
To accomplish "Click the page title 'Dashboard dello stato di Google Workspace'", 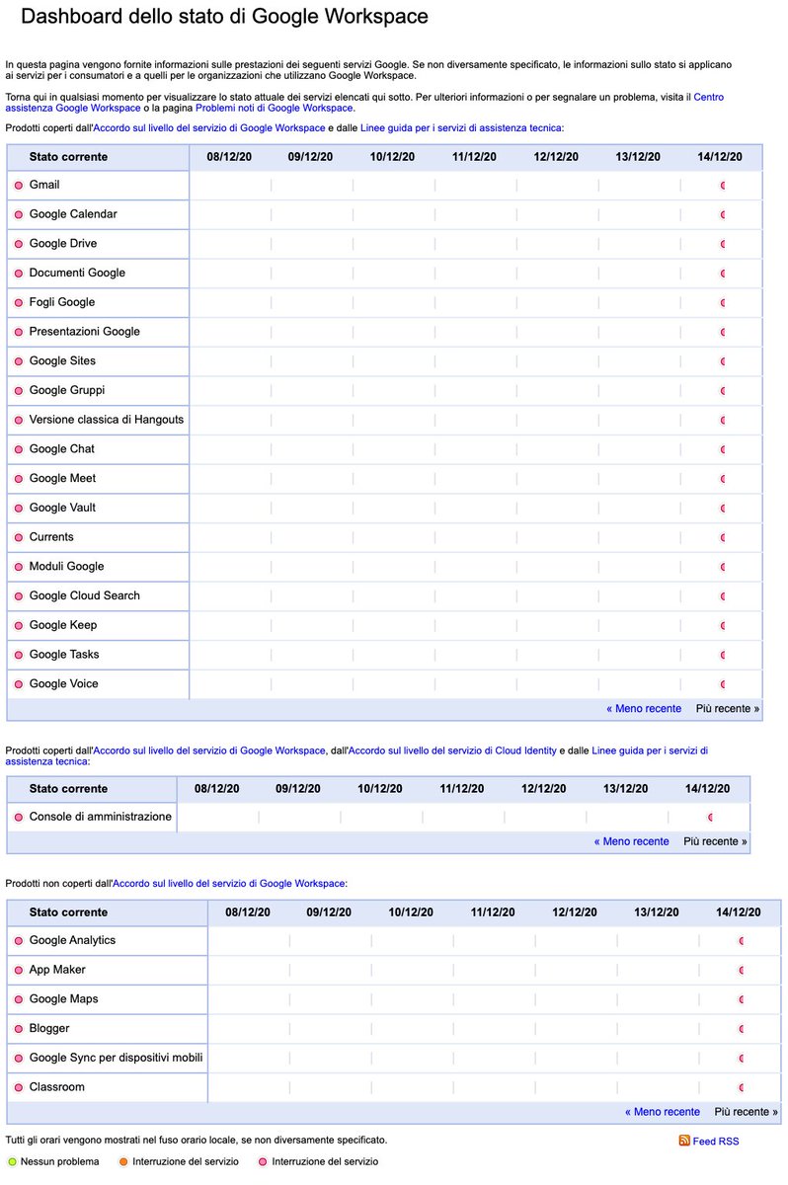I will coord(225,17).
